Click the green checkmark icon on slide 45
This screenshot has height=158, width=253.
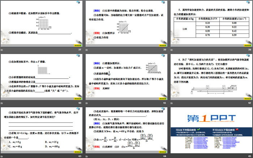pos(198,130)
